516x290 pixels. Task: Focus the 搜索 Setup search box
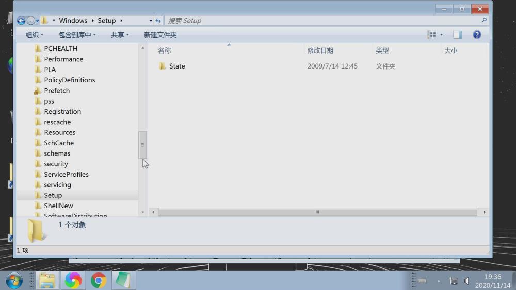[322, 21]
